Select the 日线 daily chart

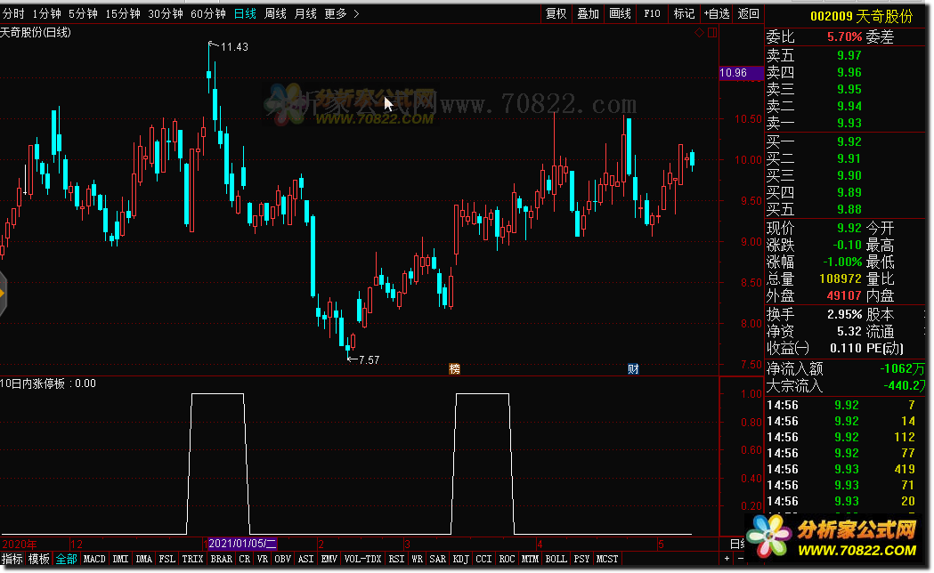245,13
